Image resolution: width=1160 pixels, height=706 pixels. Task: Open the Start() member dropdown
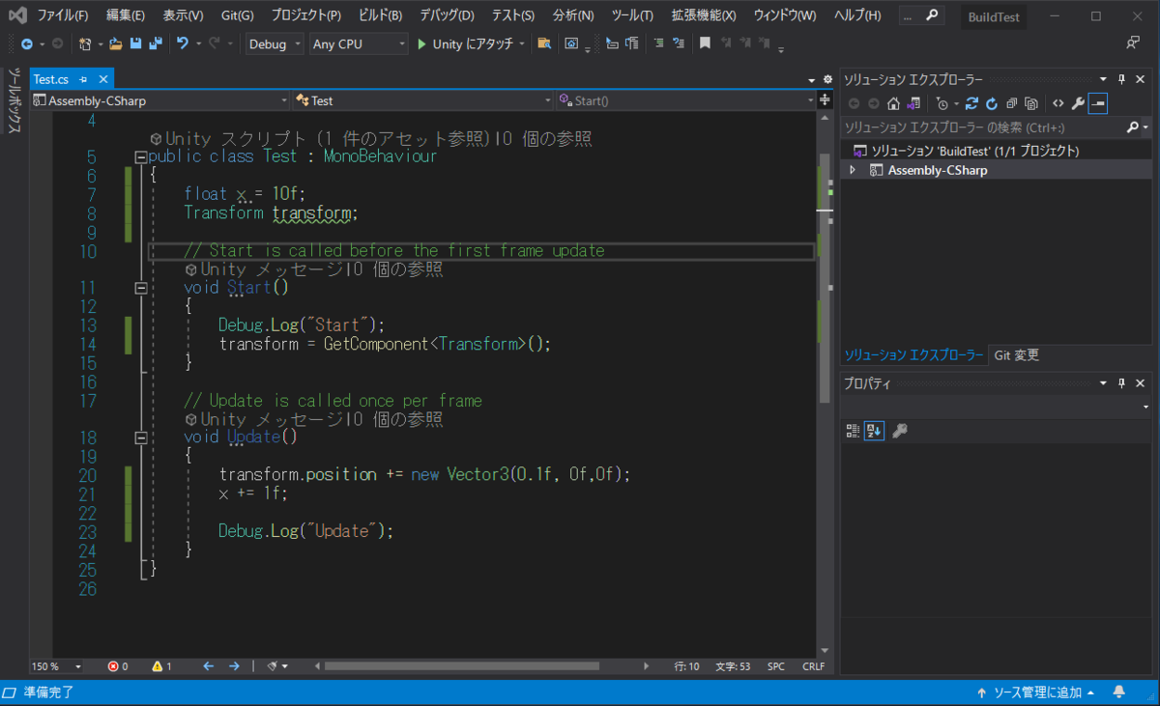[685, 100]
